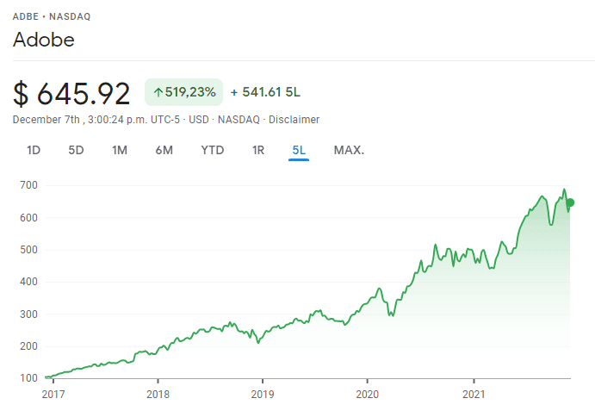Click the 2019 label on the x-axis
Viewport: 595px width, 417px height.
pyautogui.click(x=262, y=395)
